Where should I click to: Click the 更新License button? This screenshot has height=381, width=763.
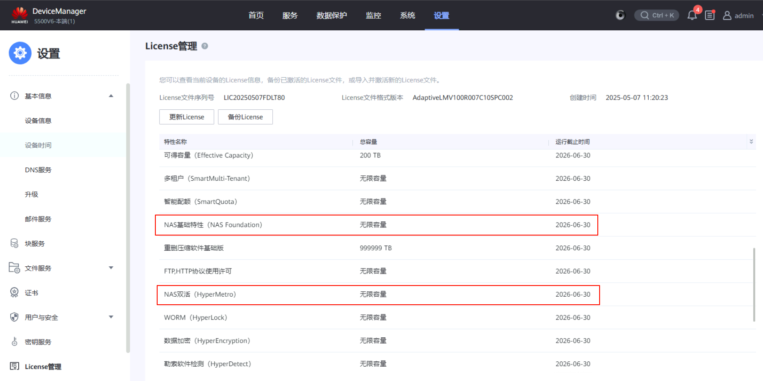coord(187,117)
